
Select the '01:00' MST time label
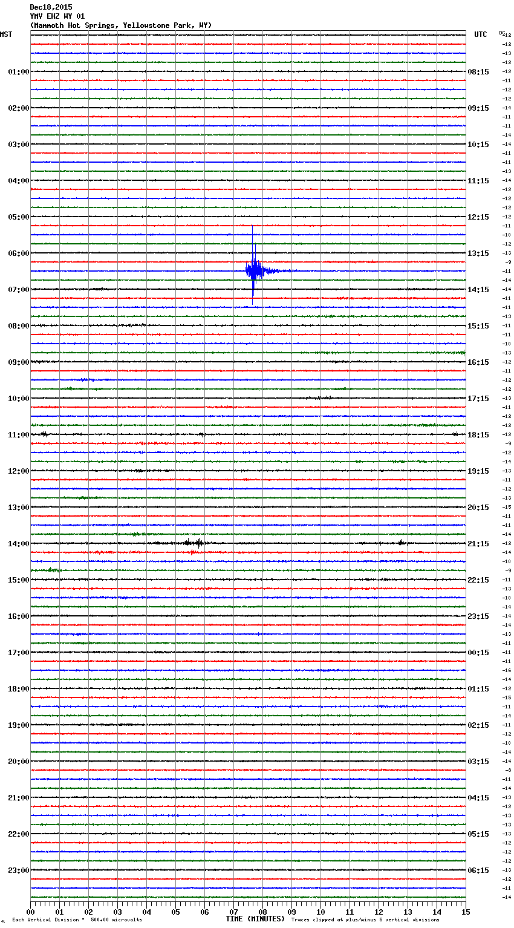point(19,72)
